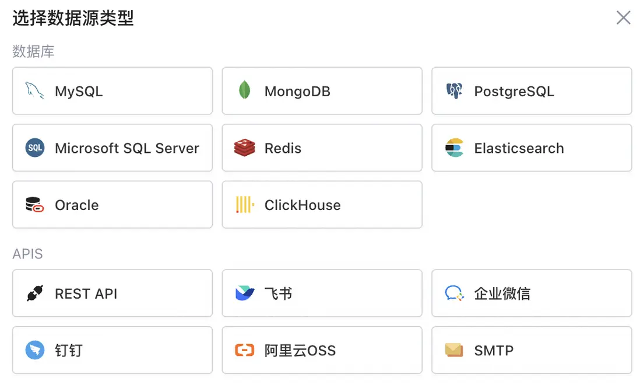
Task: Click the ClickHouse yellow bars icon
Action: click(244, 205)
